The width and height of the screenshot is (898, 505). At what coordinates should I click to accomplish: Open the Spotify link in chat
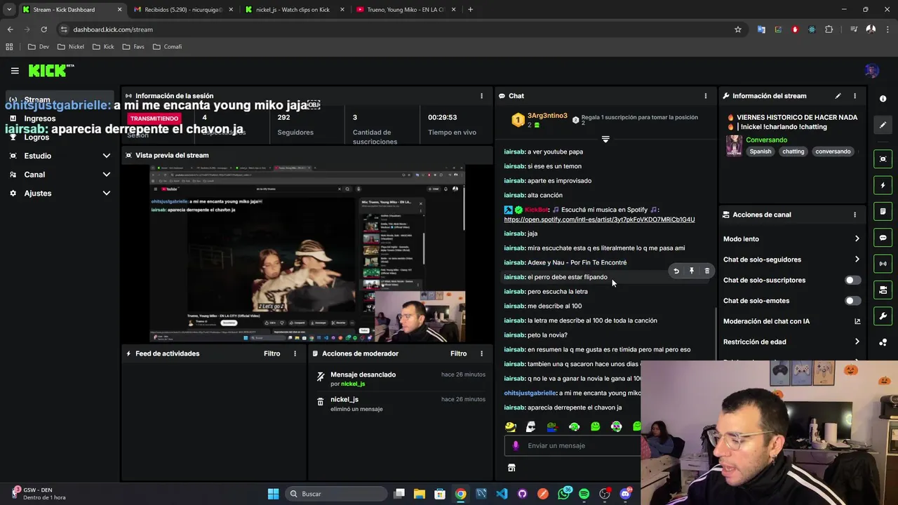[x=599, y=220]
